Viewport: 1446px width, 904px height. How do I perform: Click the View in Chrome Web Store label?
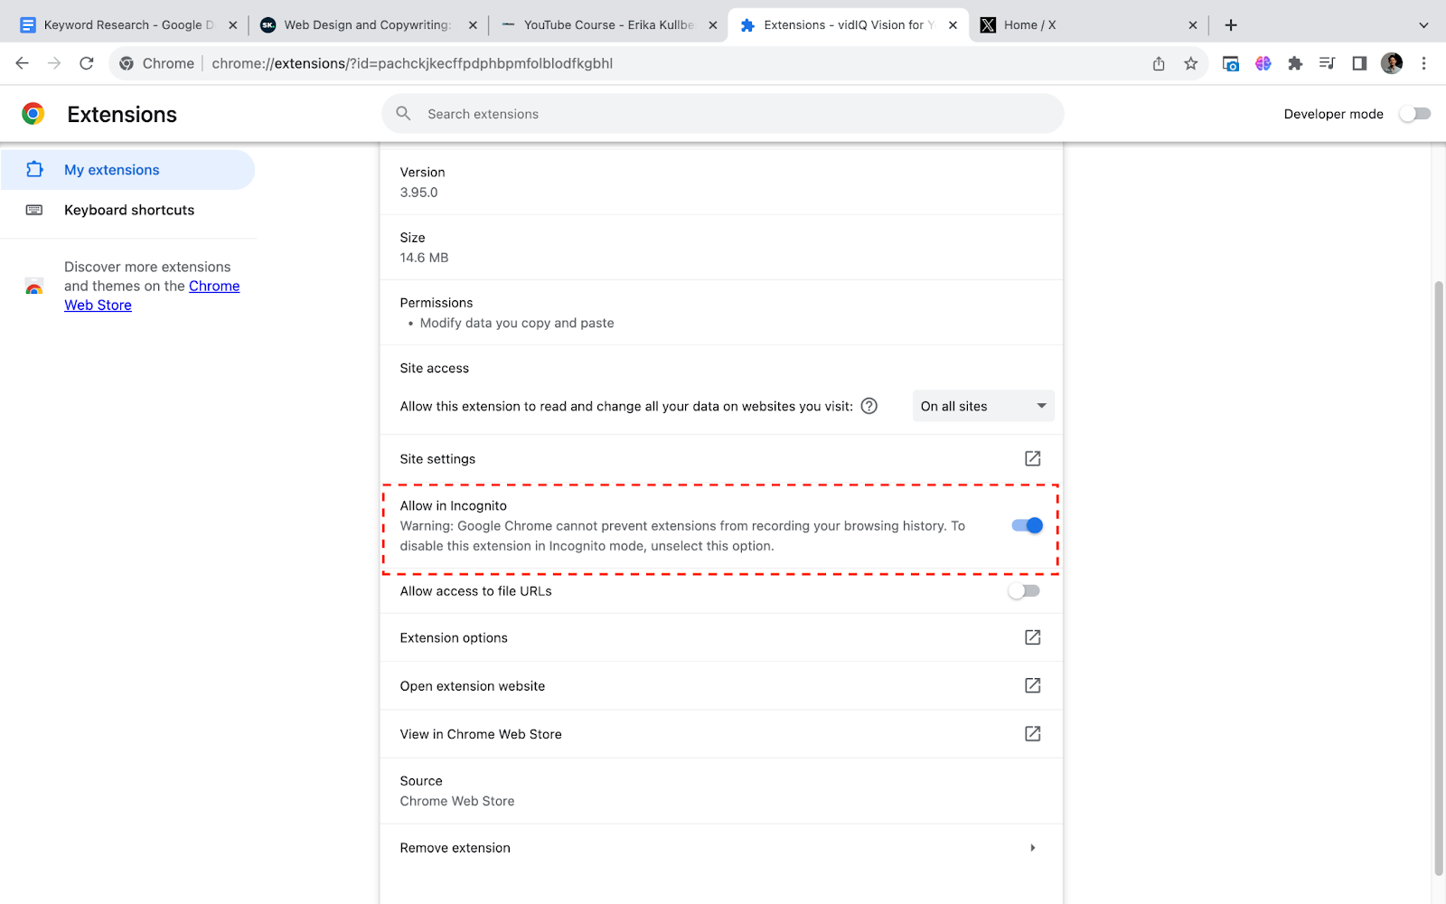(481, 734)
